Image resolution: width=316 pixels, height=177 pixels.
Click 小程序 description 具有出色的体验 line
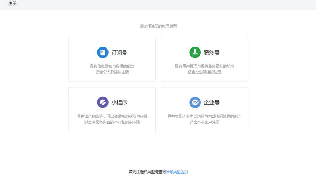(x=112, y=116)
